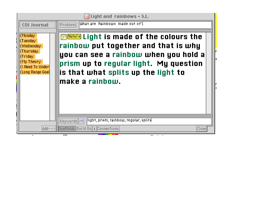Image resolution: width=268 pixels, height=201 pixels.
Task: Select the Monday scaffold
Action: (28, 36)
